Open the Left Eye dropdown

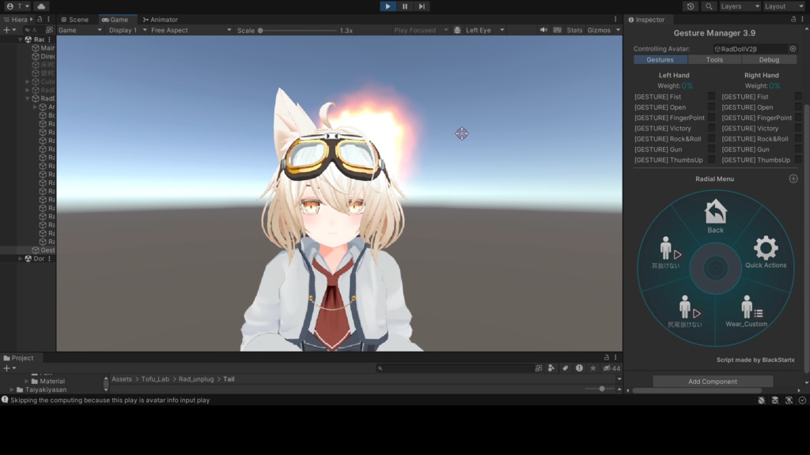(485, 31)
